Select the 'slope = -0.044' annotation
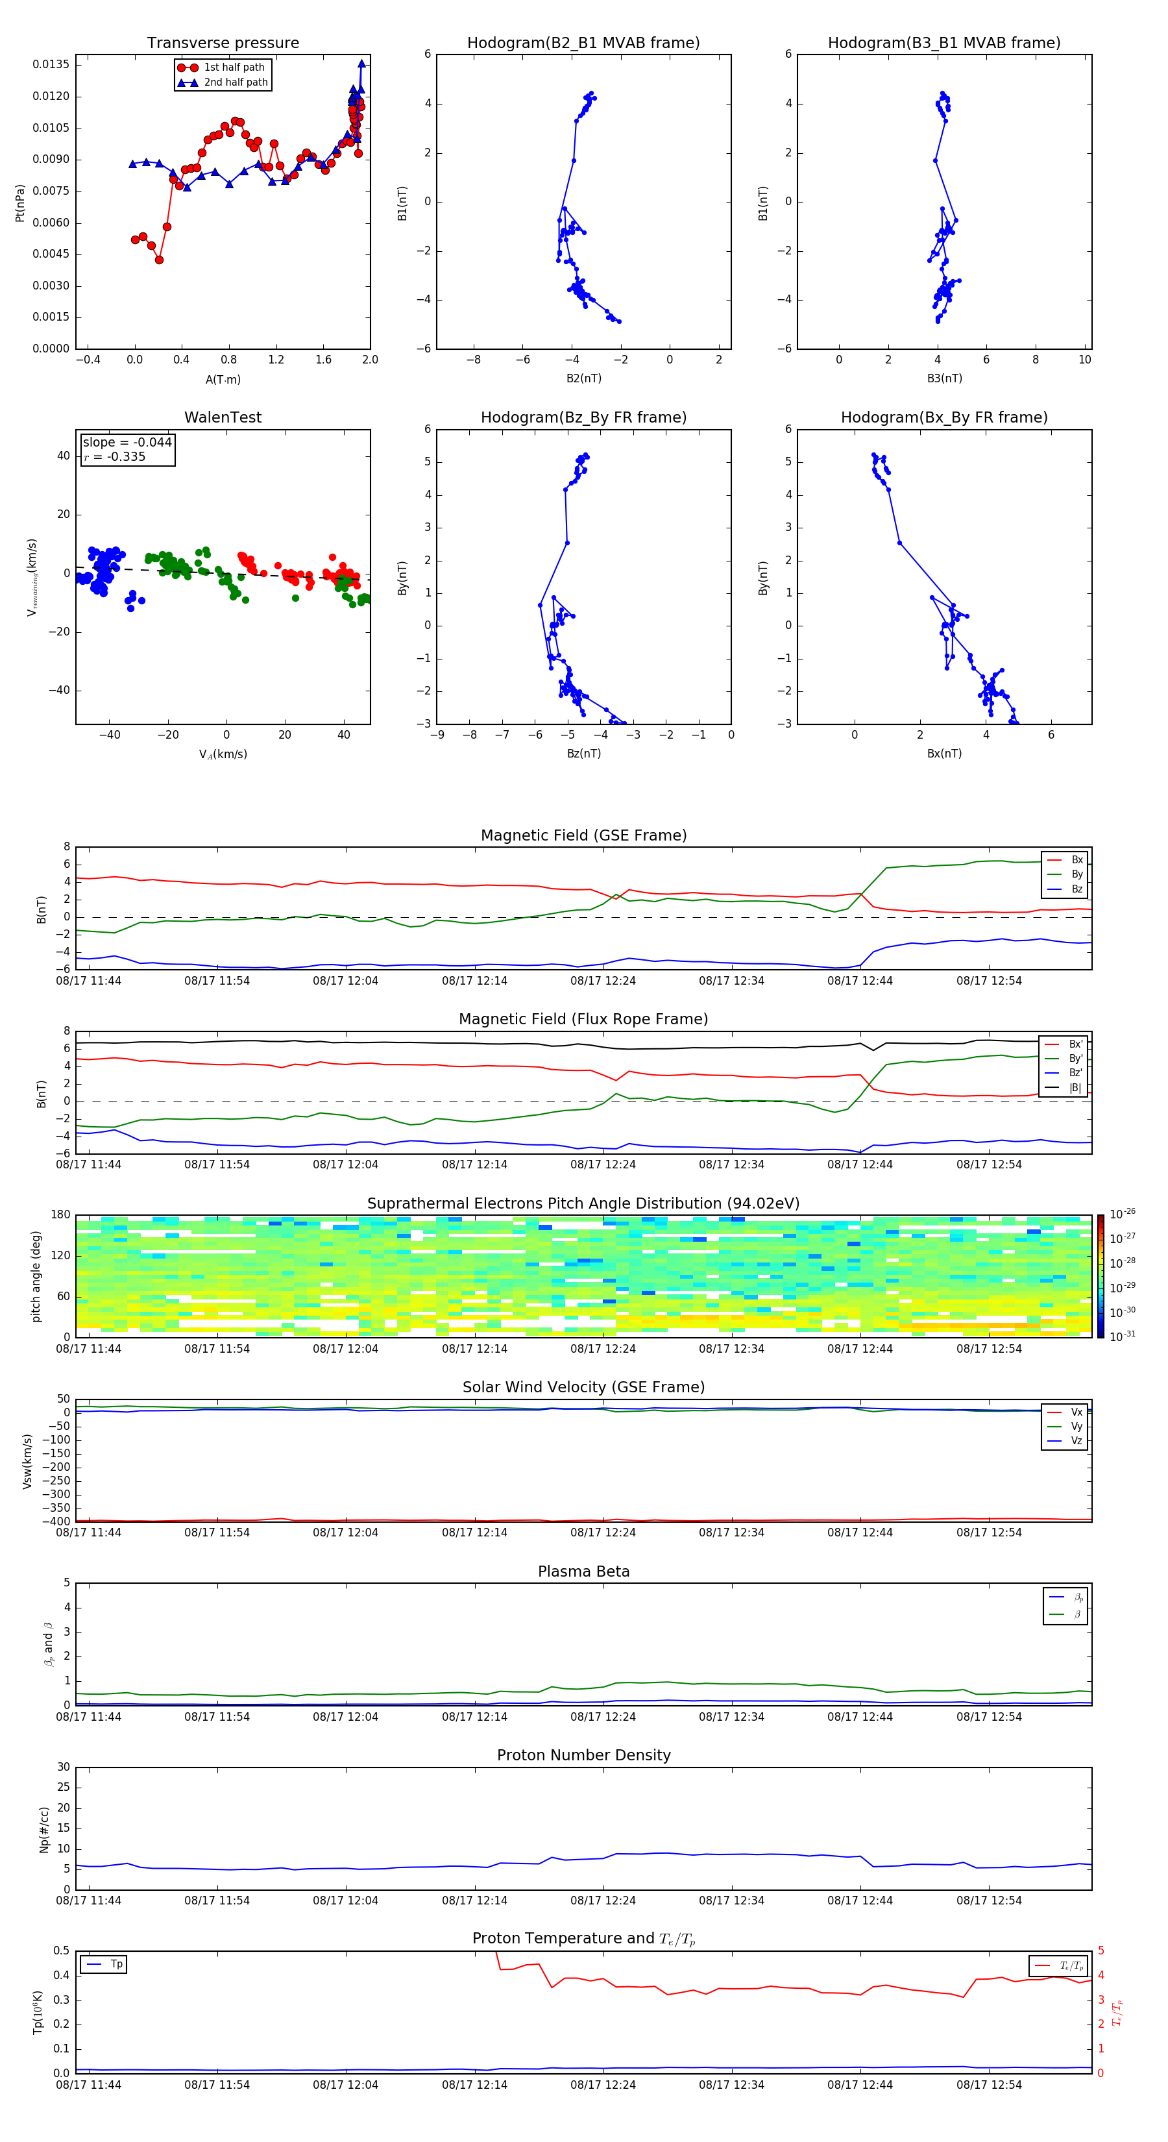This screenshot has height=2142, width=1168. [x=127, y=443]
